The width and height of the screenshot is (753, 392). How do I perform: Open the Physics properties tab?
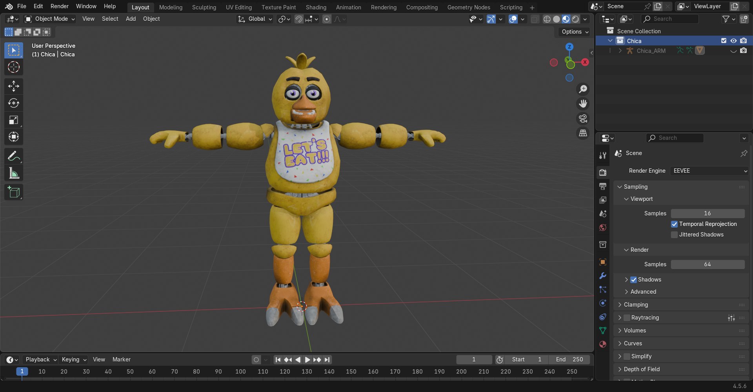tap(603, 303)
